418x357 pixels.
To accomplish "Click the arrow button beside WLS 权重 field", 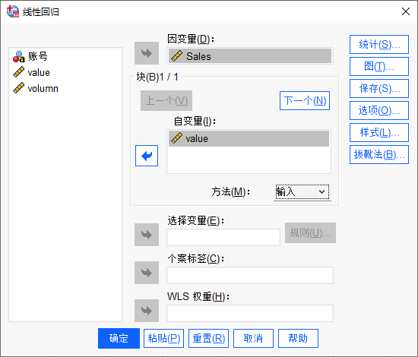I will click(147, 311).
